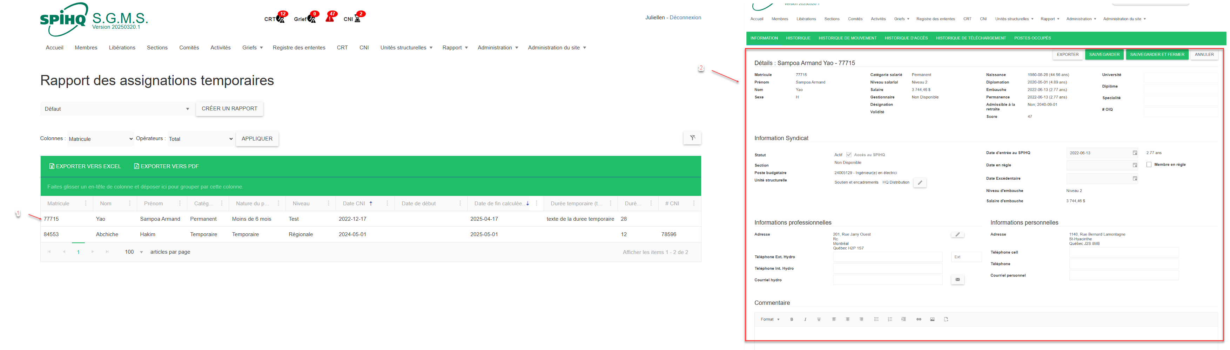The width and height of the screenshot is (1230, 350).
Task: Check the Membre en règle checkbox
Action: 1149,165
